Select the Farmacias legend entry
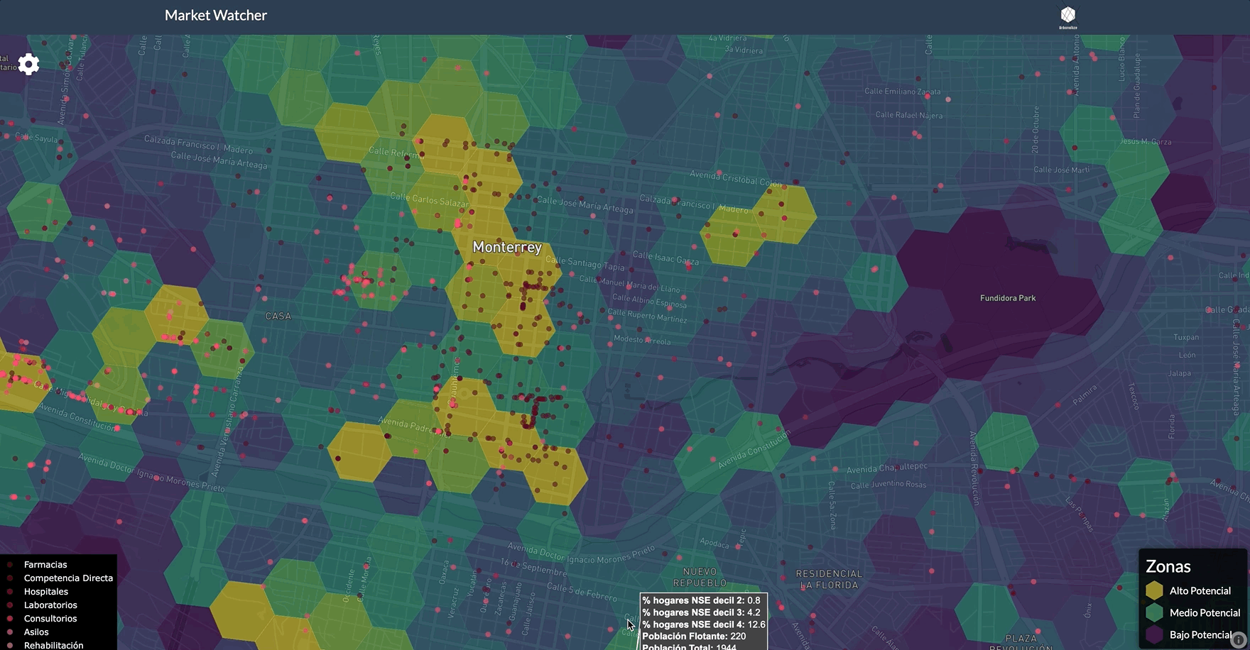1250x650 pixels. coord(45,565)
